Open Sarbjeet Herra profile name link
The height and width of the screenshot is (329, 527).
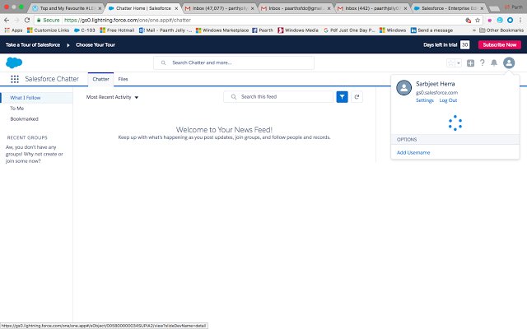436,84
